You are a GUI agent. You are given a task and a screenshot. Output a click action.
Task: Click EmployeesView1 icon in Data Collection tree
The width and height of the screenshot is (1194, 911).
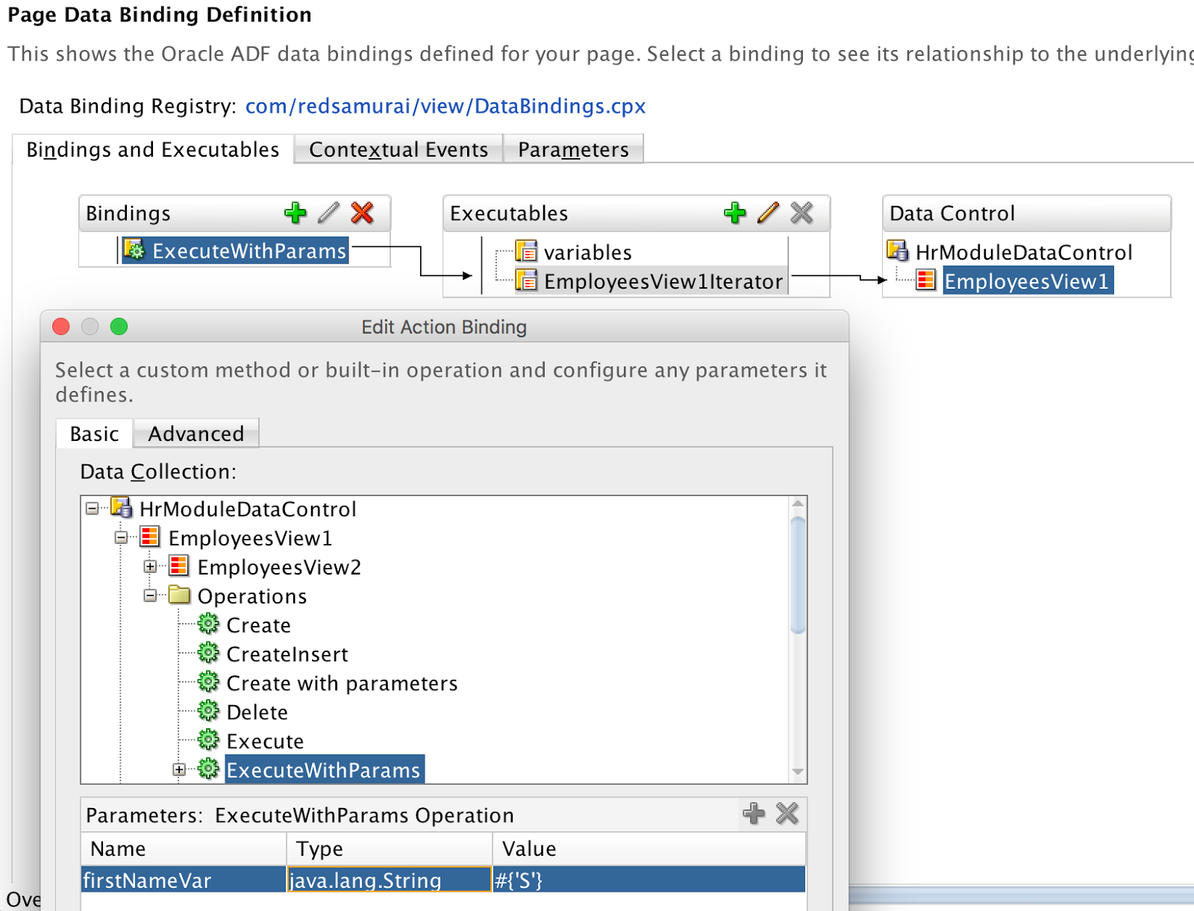coord(150,536)
